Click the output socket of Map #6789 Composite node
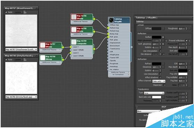 click(94, 49)
